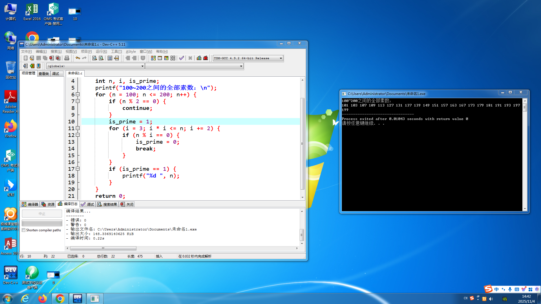
Task: Open the 运行[R] menu
Action: click(101, 52)
